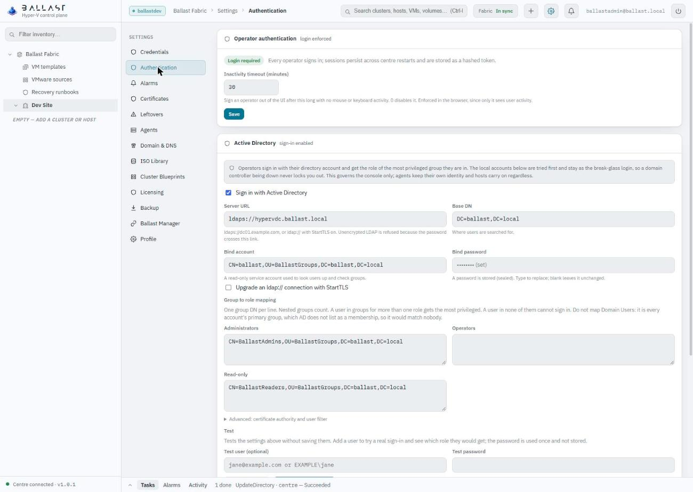Click the Recovery runbooks shield icon

pos(25,92)
